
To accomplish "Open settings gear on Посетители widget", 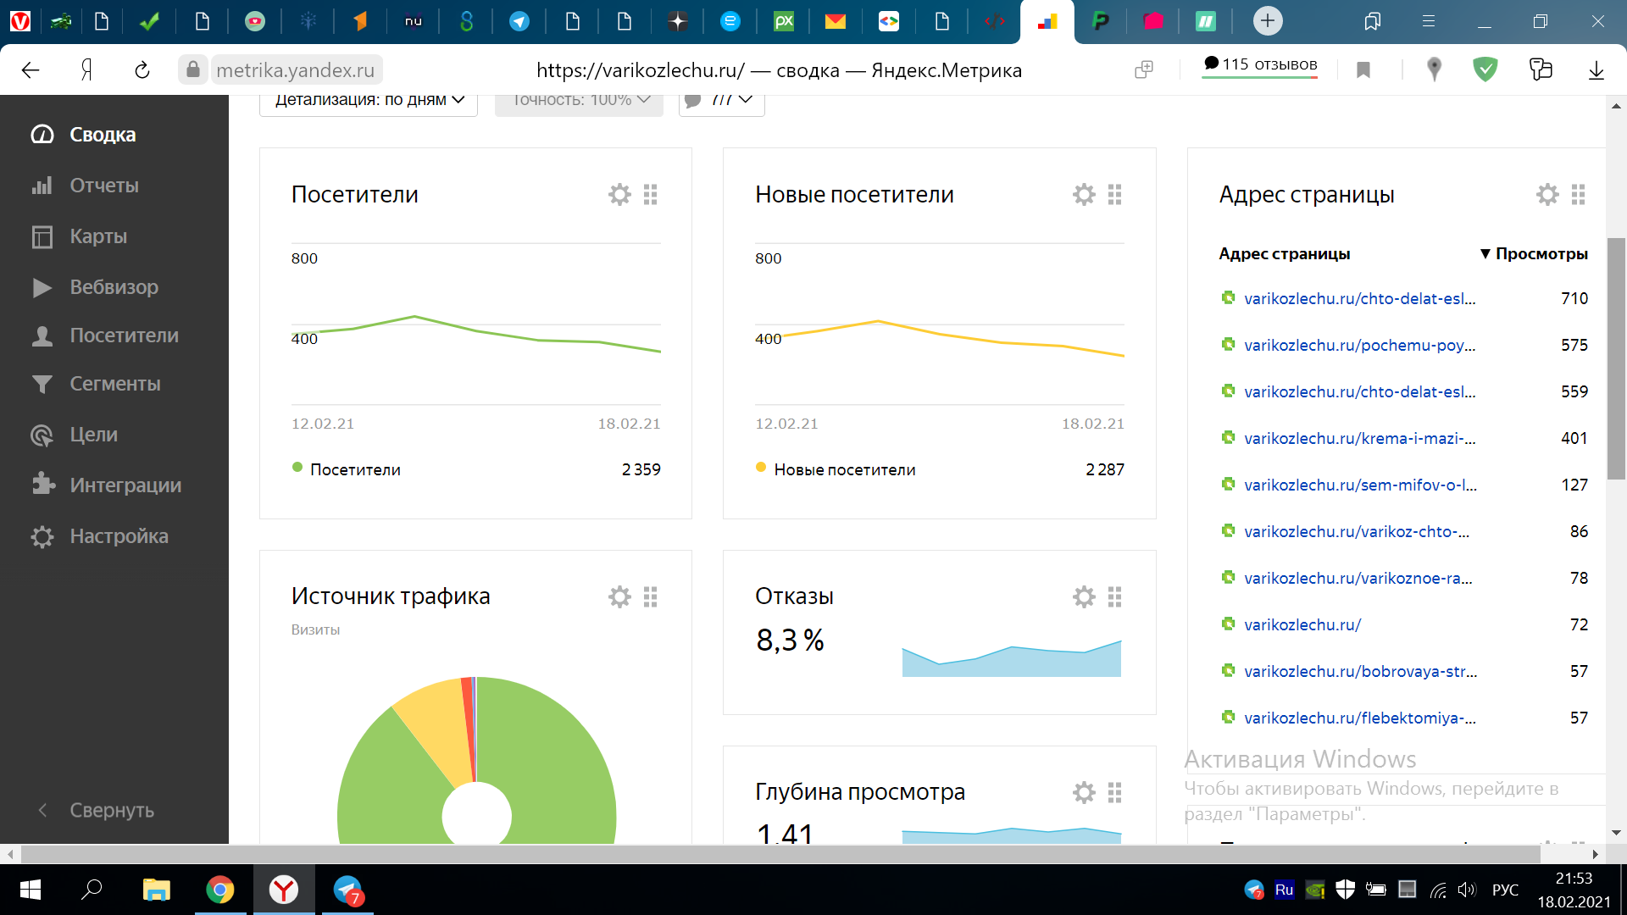I will pos(619,195).
